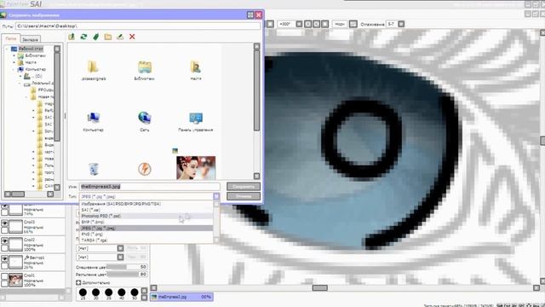
Task: Click the file name field theEmpress3.jpg
Action: [150, 187]
